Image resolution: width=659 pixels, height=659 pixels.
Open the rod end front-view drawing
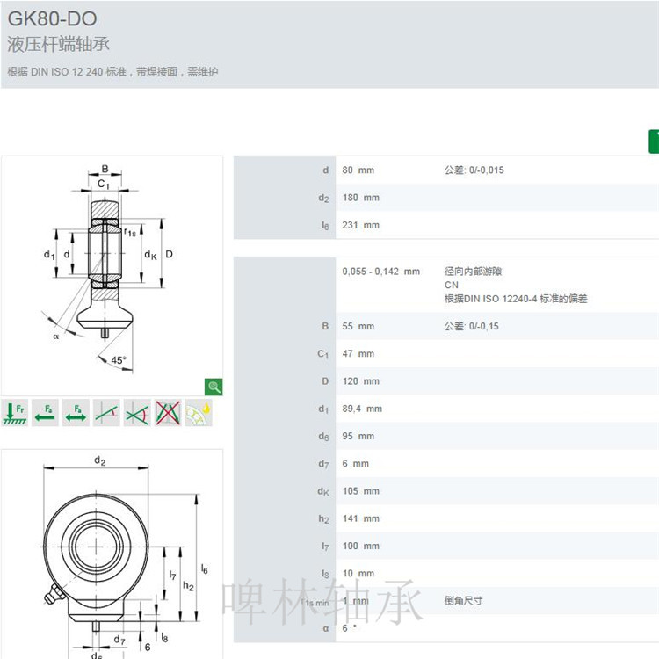pos(112,554)
